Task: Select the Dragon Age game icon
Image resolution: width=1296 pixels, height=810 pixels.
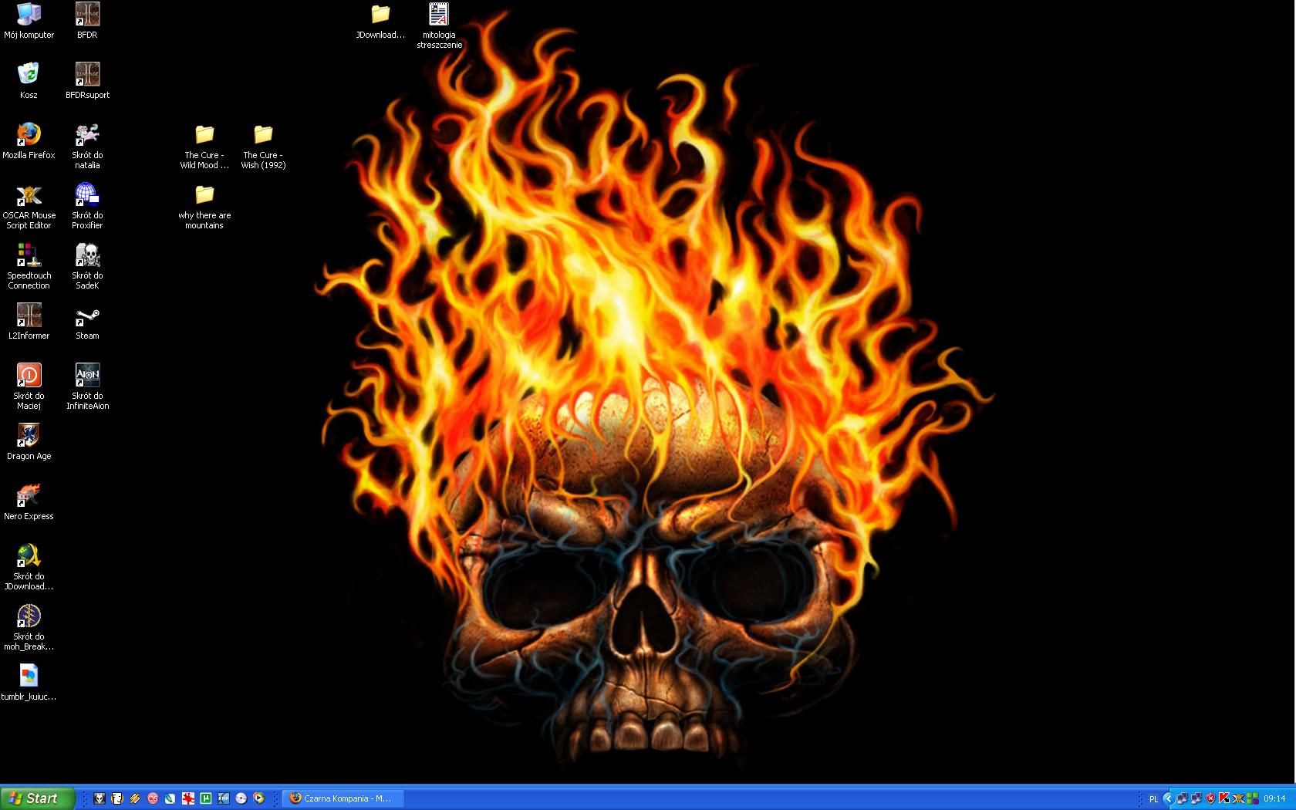Action: [x=29, y=436]
